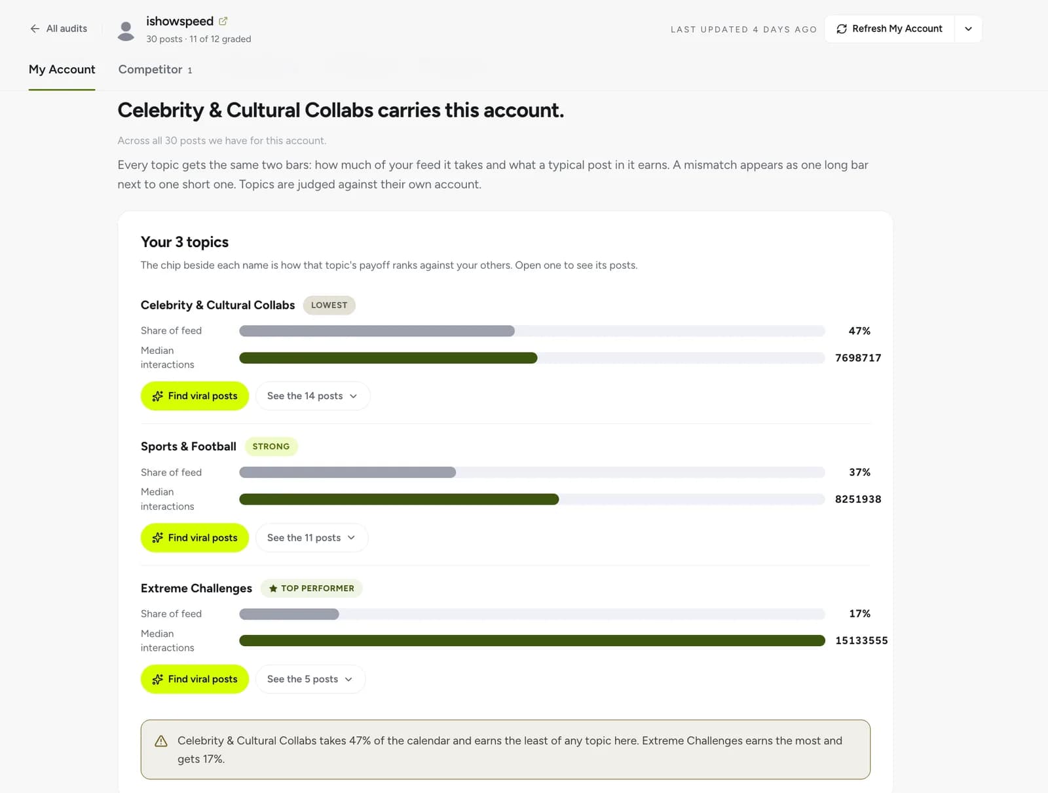Expand See the 11 posts

(312, 537)
